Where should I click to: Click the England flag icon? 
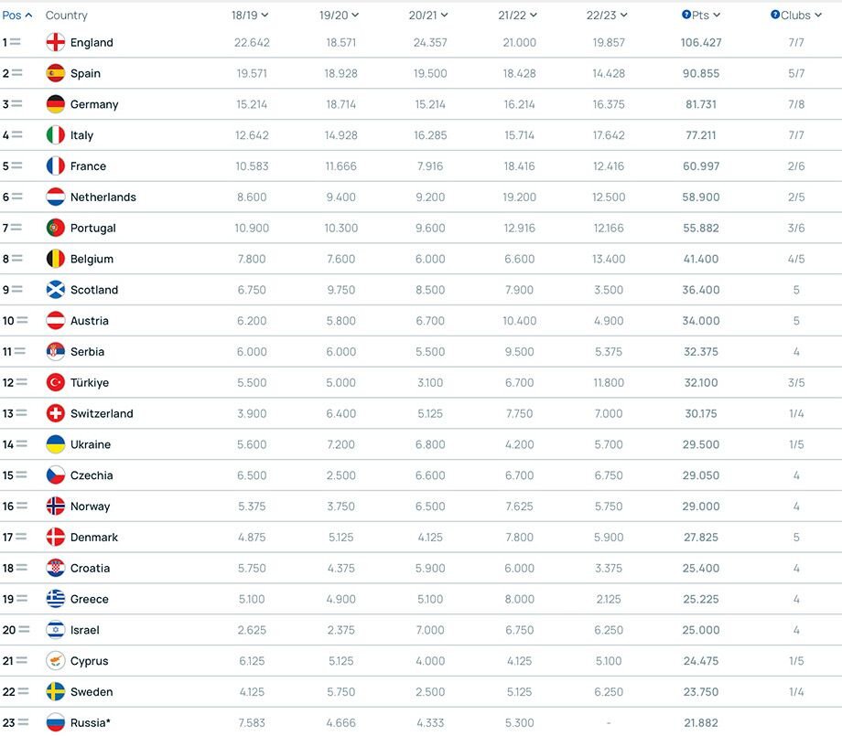pos(55,42)
